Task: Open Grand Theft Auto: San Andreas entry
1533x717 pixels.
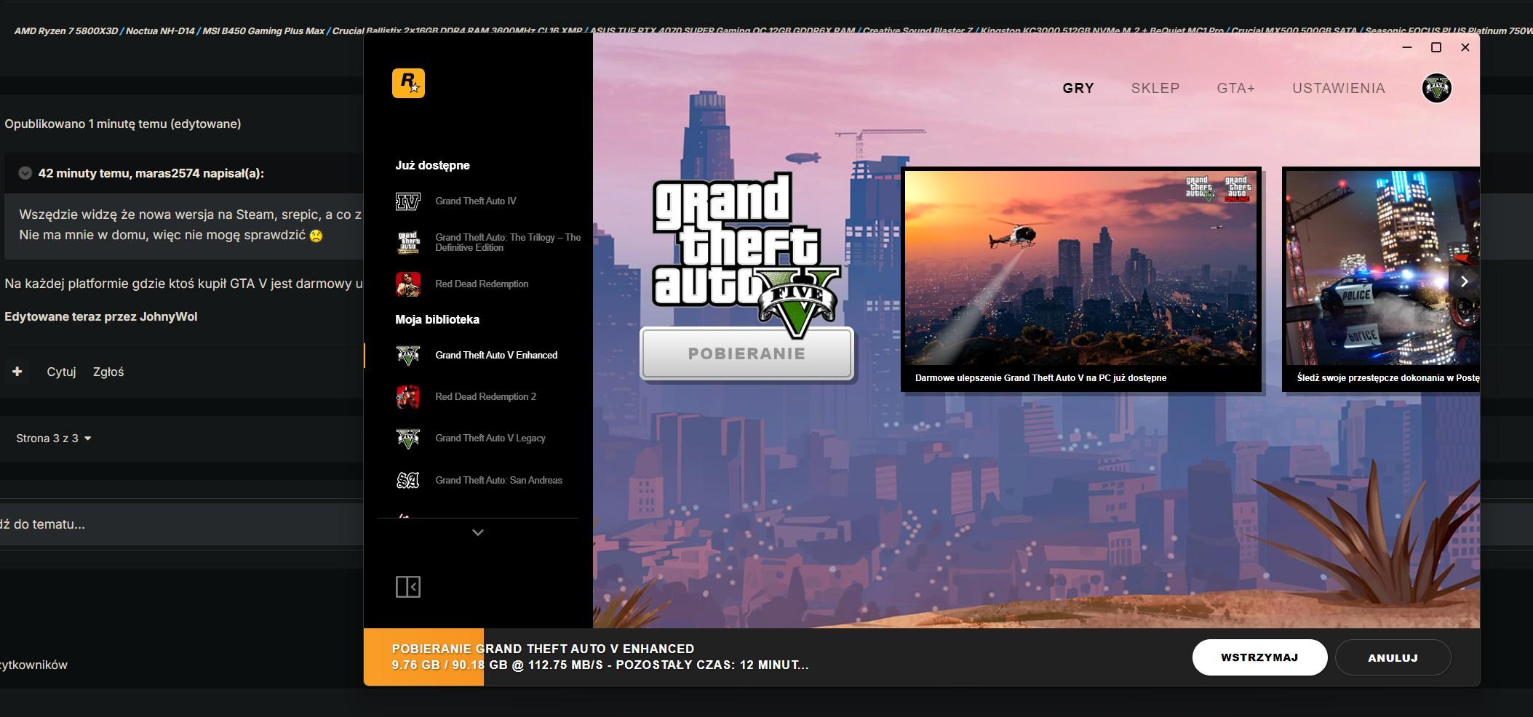Action: [x=498, y=480]
